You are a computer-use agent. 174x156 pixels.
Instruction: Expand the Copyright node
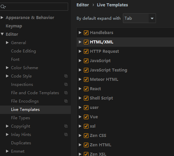pos(7,126)
